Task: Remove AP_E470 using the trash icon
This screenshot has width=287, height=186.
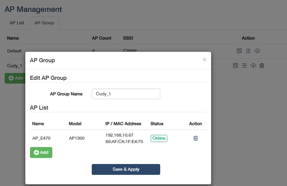Action: (x=196, y=138)
